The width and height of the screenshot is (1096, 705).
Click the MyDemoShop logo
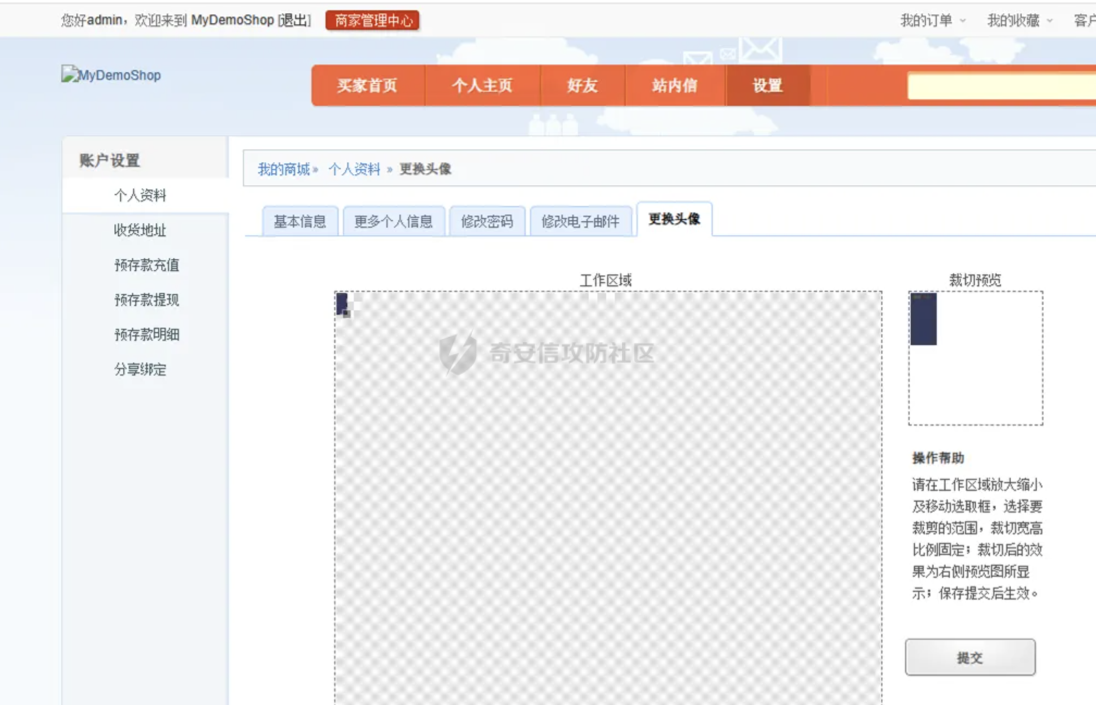(x=112, y=75)
